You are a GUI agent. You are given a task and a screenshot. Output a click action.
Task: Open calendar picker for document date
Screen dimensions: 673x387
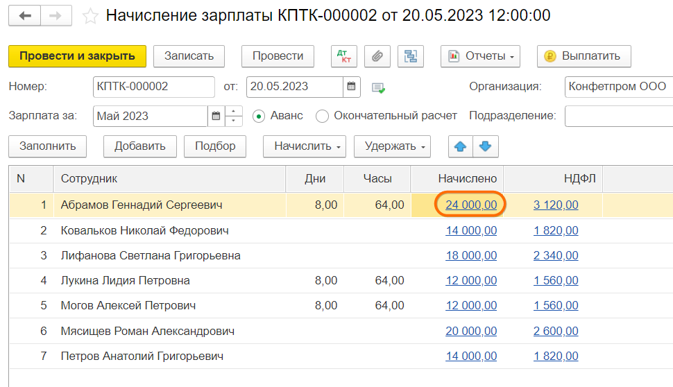(352, 87)
